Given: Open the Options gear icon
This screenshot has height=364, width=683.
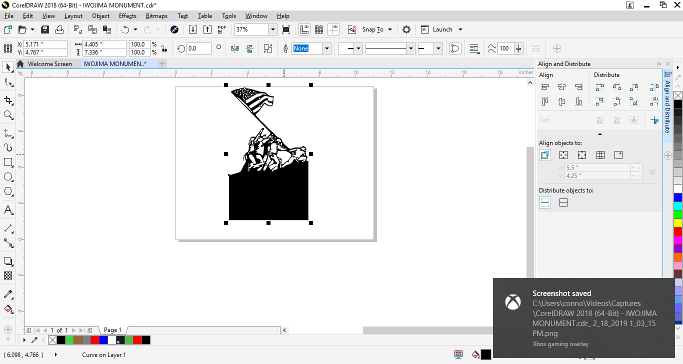Looking at the screenshot, I should 406,29.
